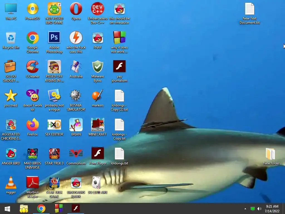Image resolution: width=285 pixels, height=214 pixels.
Task: Switch to the Flash taskbar app
Action: coord(76,208)
